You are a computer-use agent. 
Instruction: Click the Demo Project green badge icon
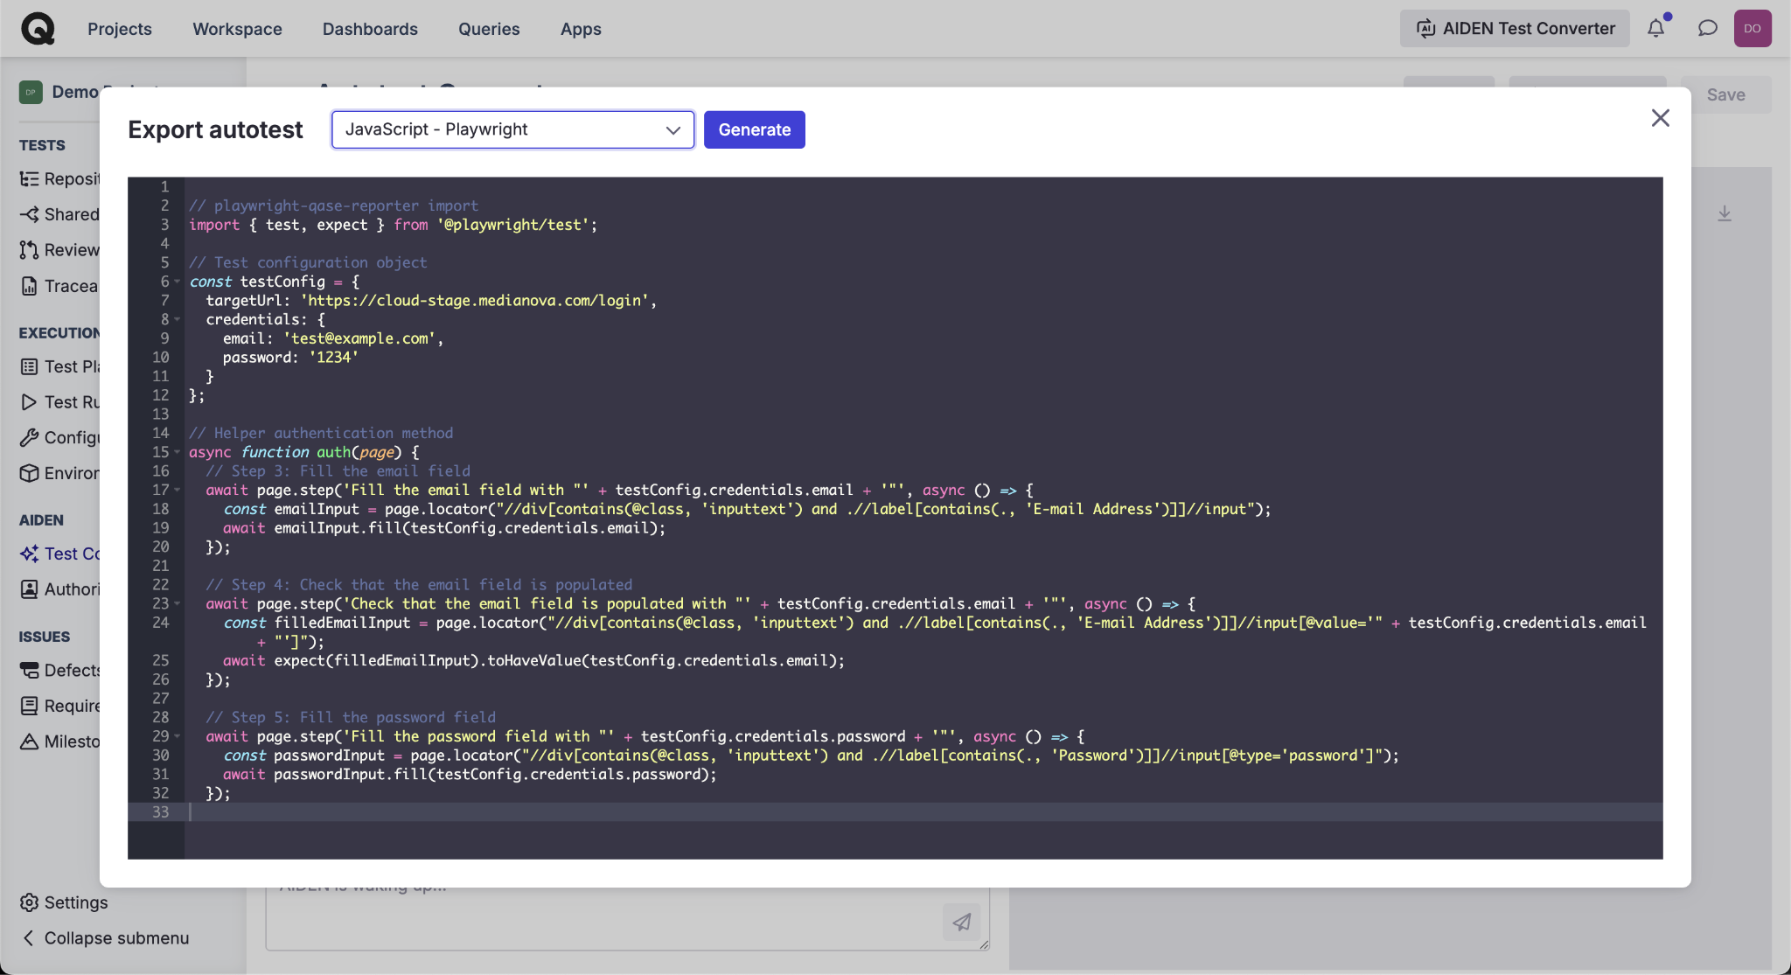pyautogui.click(x=31, y=92)
